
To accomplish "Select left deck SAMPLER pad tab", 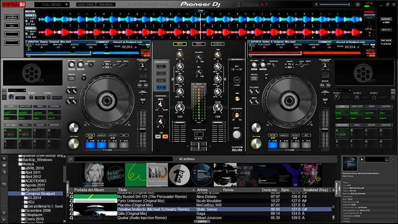I will pyautogui.click(x=54, y=125).
